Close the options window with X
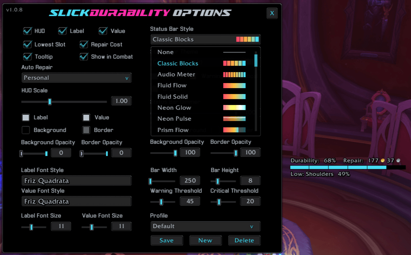The image size is (411, 255). [x=272, y=13]
